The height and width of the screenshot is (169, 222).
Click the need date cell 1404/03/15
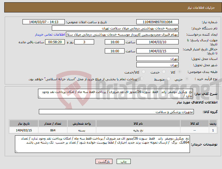pos(24,130)
